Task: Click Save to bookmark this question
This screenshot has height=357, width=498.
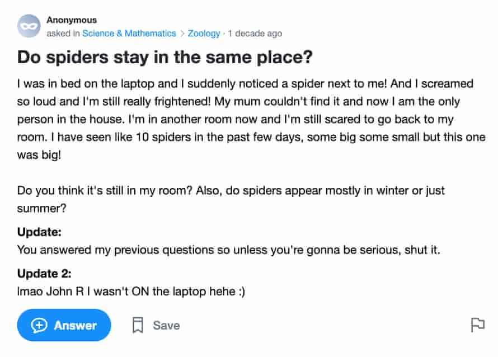Action: (166, 325)
